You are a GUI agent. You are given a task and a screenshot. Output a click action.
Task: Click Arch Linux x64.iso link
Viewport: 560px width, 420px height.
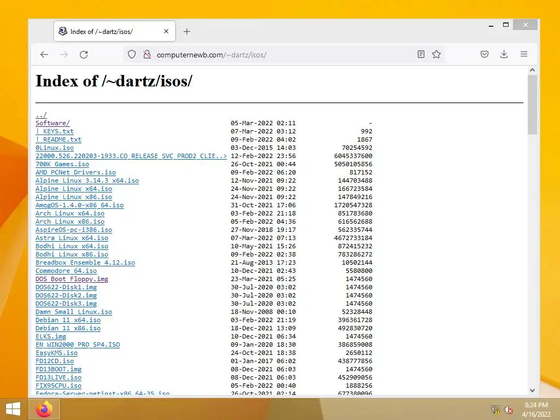coord(69,214)
